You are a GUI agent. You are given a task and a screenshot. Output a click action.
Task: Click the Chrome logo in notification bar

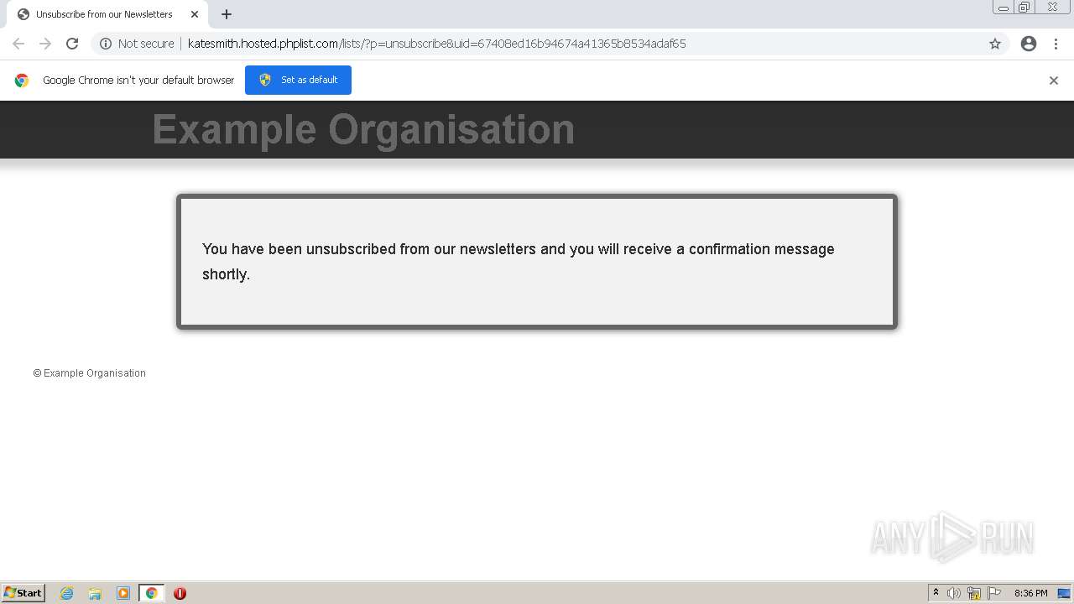point(22,81)
